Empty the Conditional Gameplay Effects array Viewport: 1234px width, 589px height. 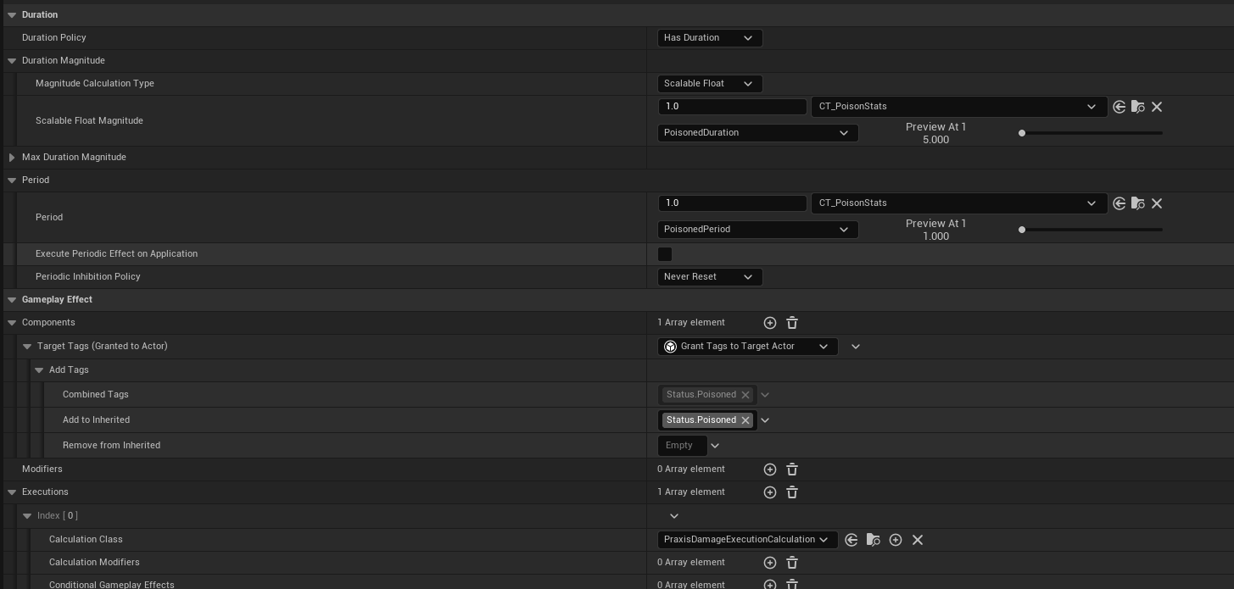(792, 585)
